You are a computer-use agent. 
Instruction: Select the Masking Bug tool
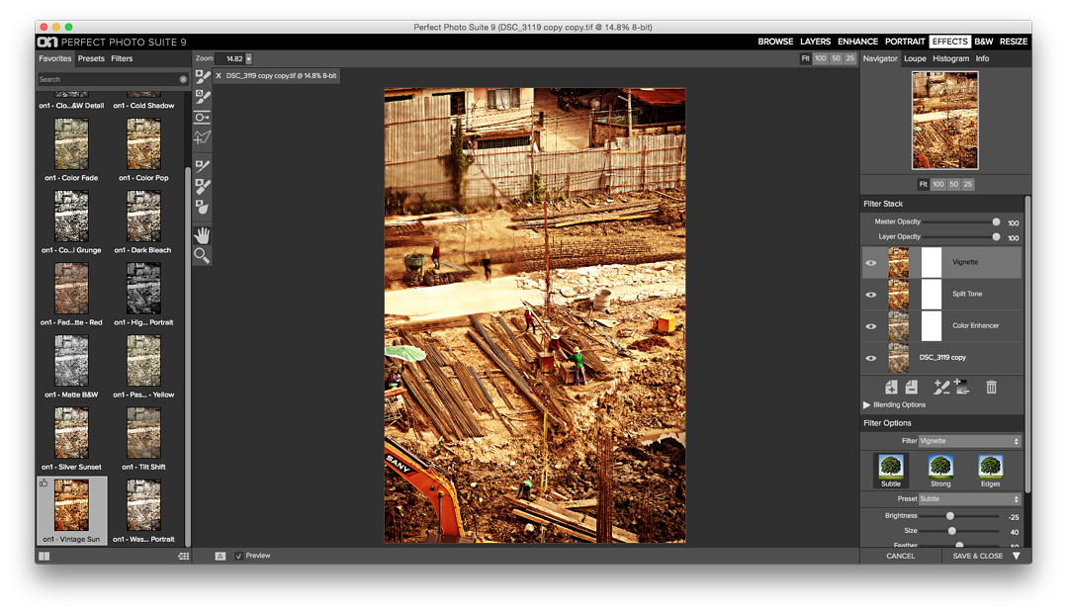pos(202,118)
